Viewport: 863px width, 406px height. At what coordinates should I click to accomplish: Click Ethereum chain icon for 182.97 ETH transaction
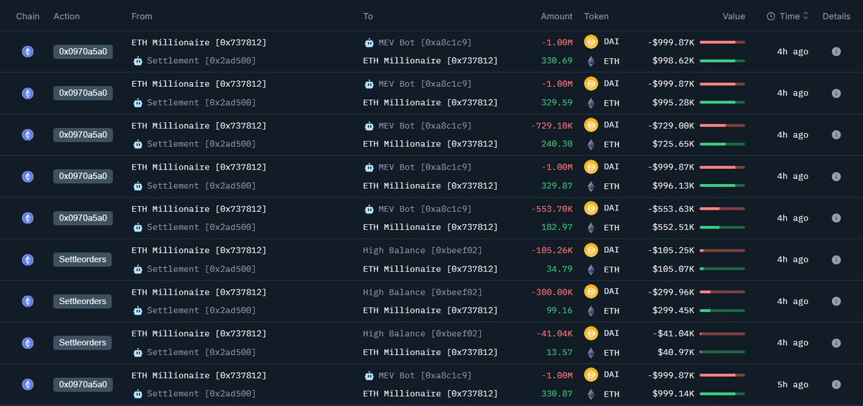click(x=27, y=218)
